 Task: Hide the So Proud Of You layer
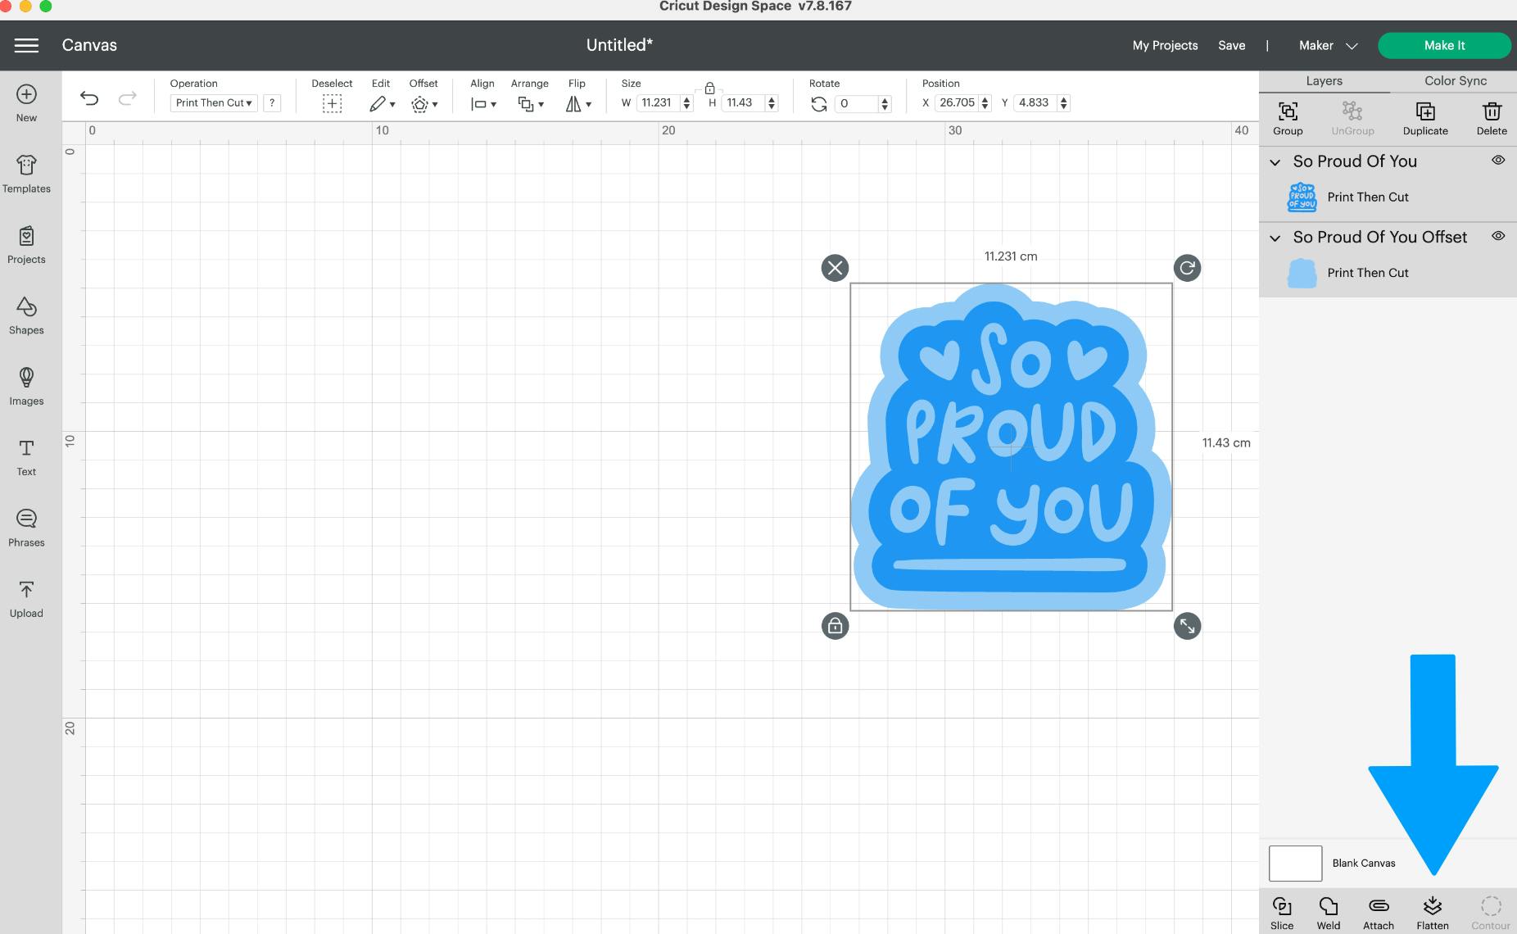click(1499, 160)
